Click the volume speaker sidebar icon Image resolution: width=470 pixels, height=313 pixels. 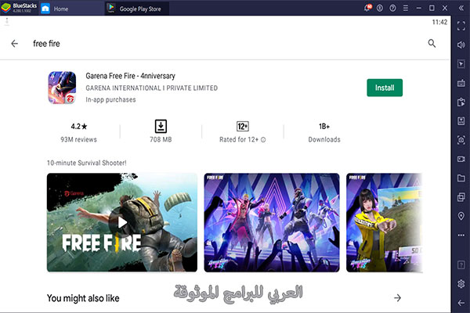461,45
